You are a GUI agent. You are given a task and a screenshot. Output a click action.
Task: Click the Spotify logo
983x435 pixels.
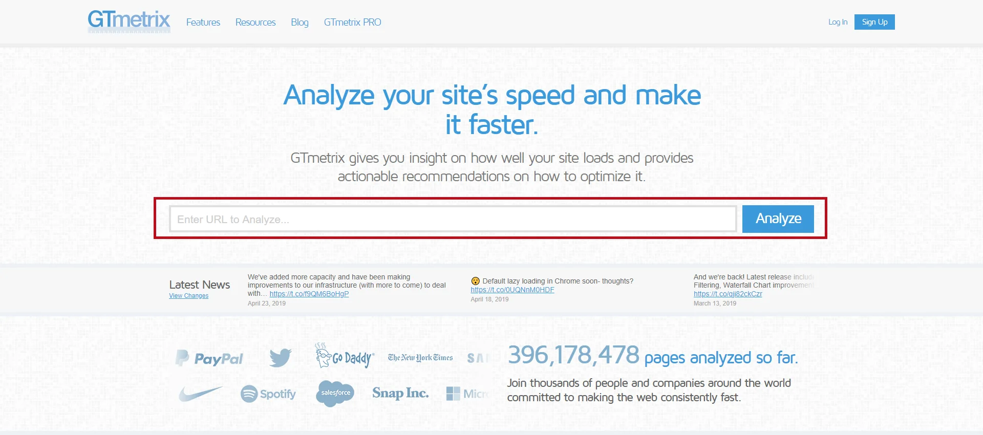pos(268,394)
